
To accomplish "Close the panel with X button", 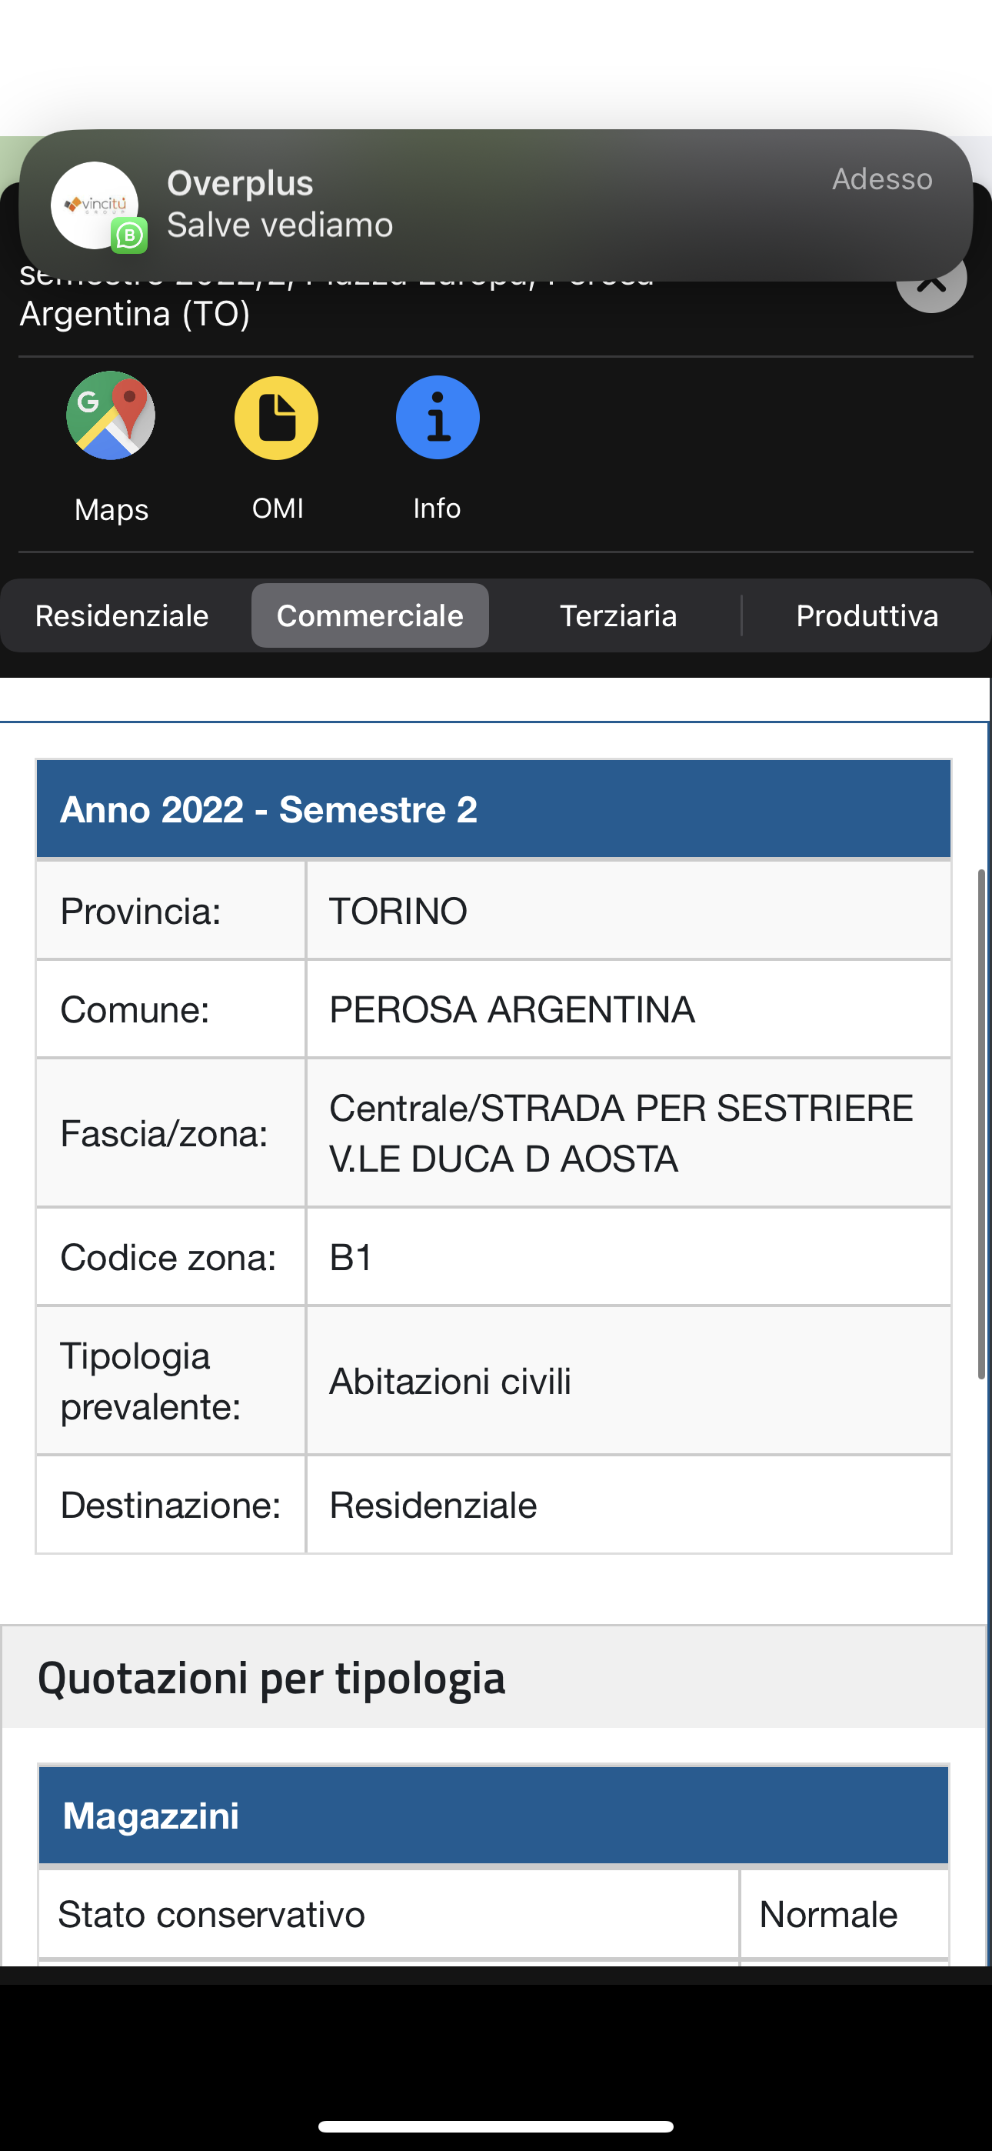I will point(931,282).
